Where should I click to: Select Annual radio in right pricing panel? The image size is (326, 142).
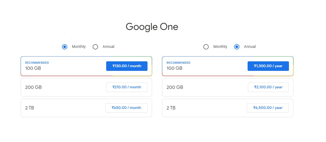point(237,47)
